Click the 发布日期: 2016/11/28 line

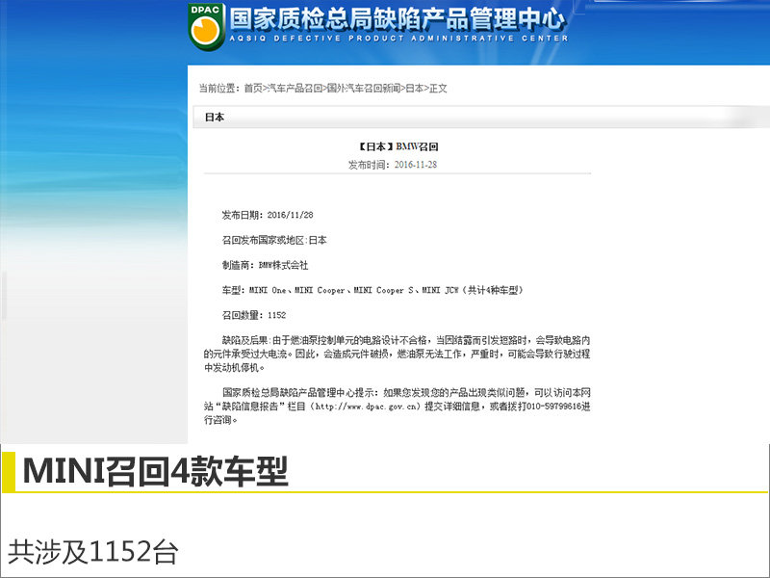tap(268, 215)
